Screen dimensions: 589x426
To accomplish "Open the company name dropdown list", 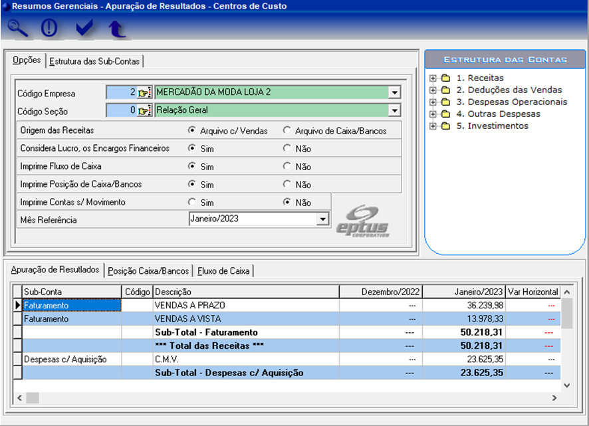I will pyautogui.click(x=394, y=93).
